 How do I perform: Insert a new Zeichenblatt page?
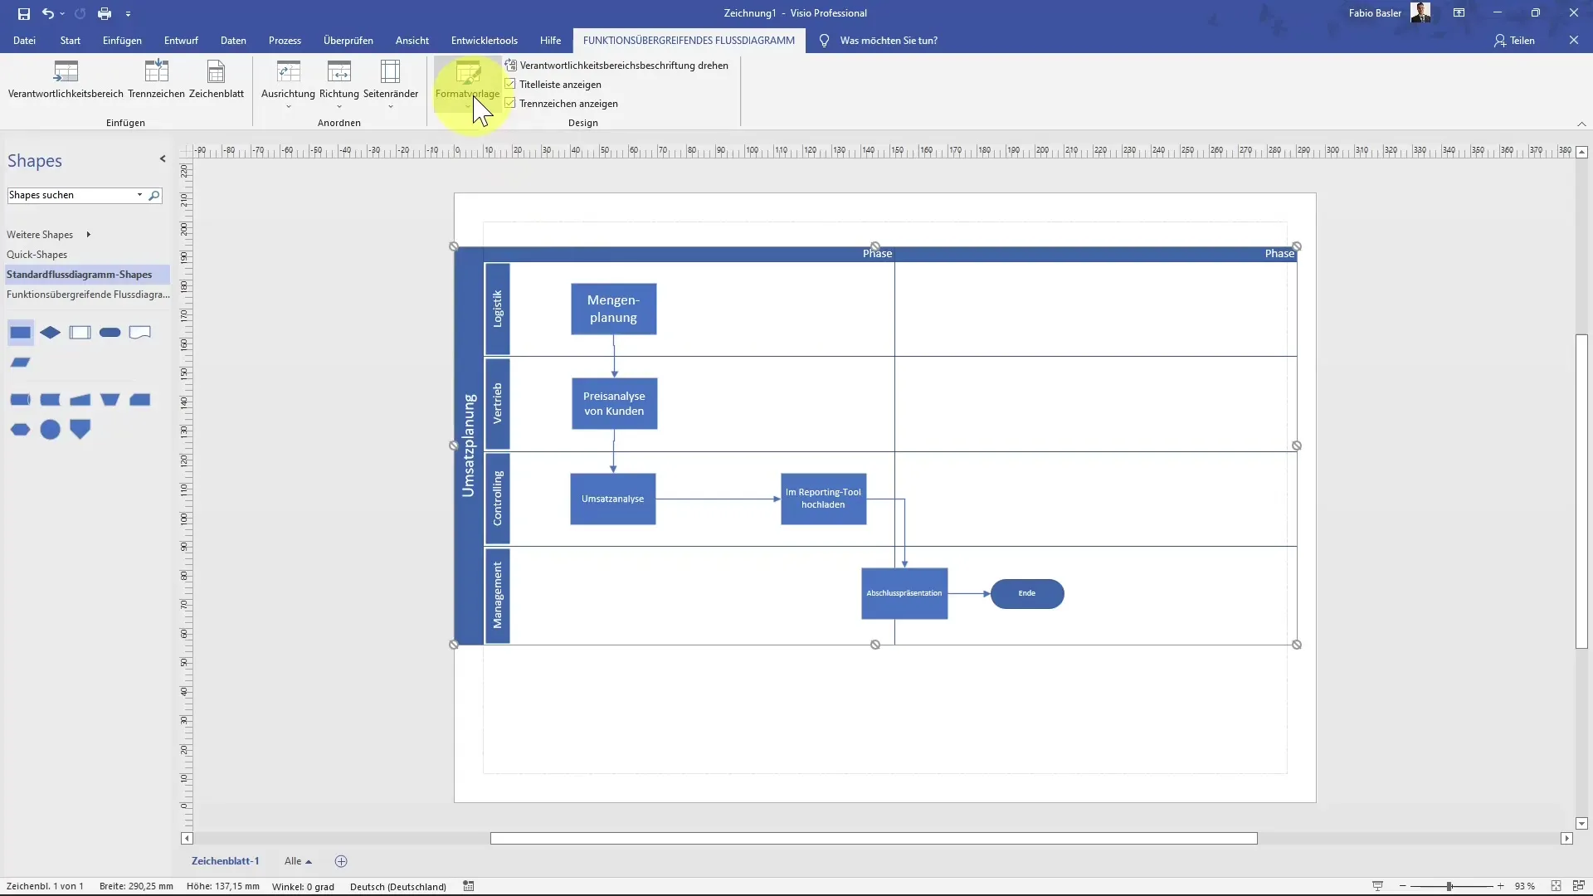tap(217, 80)
